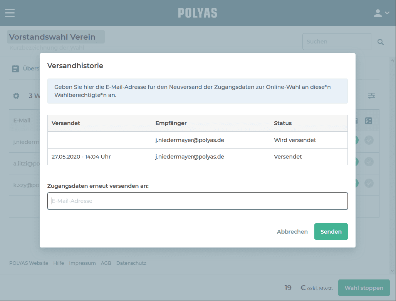Cancel the dialog with Abbrechen

point(292,232)
